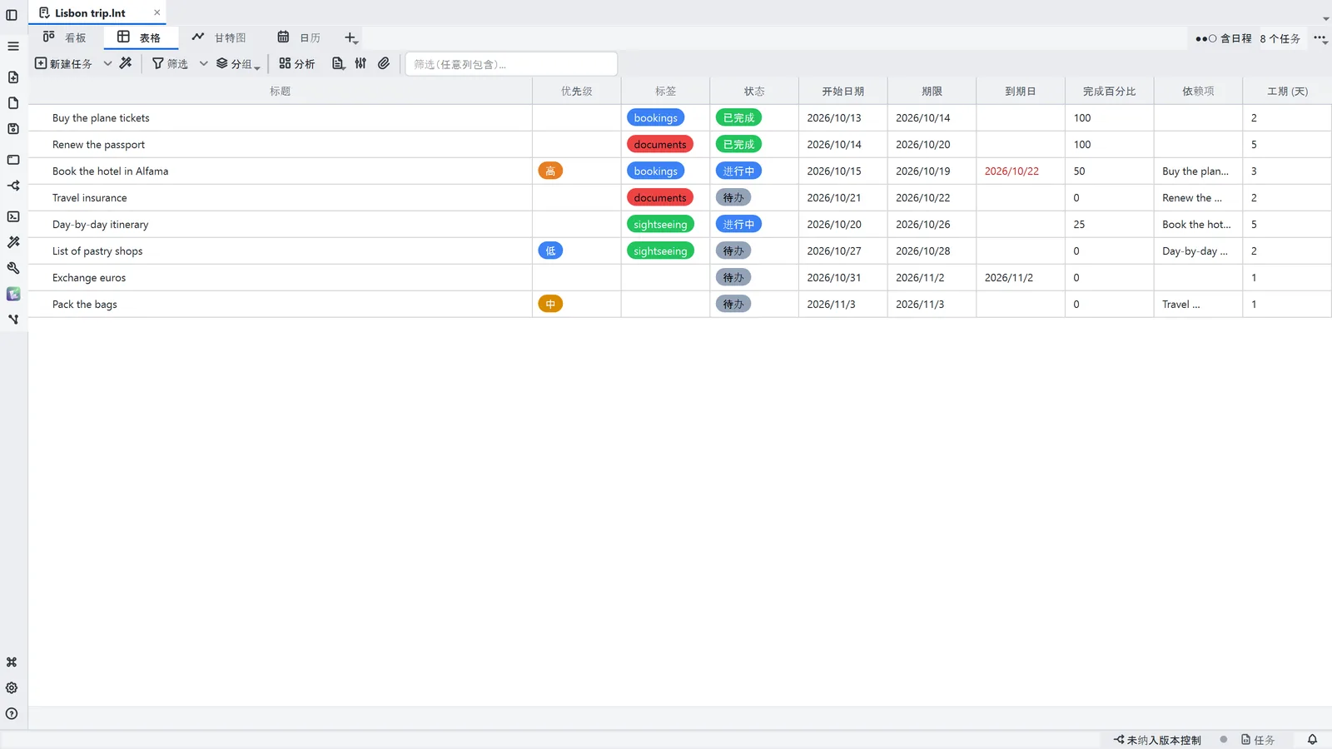Viewport: 1332px width, 749px height.
Task: Click the save disk icon in sidebar
Action: coord(13,129)
